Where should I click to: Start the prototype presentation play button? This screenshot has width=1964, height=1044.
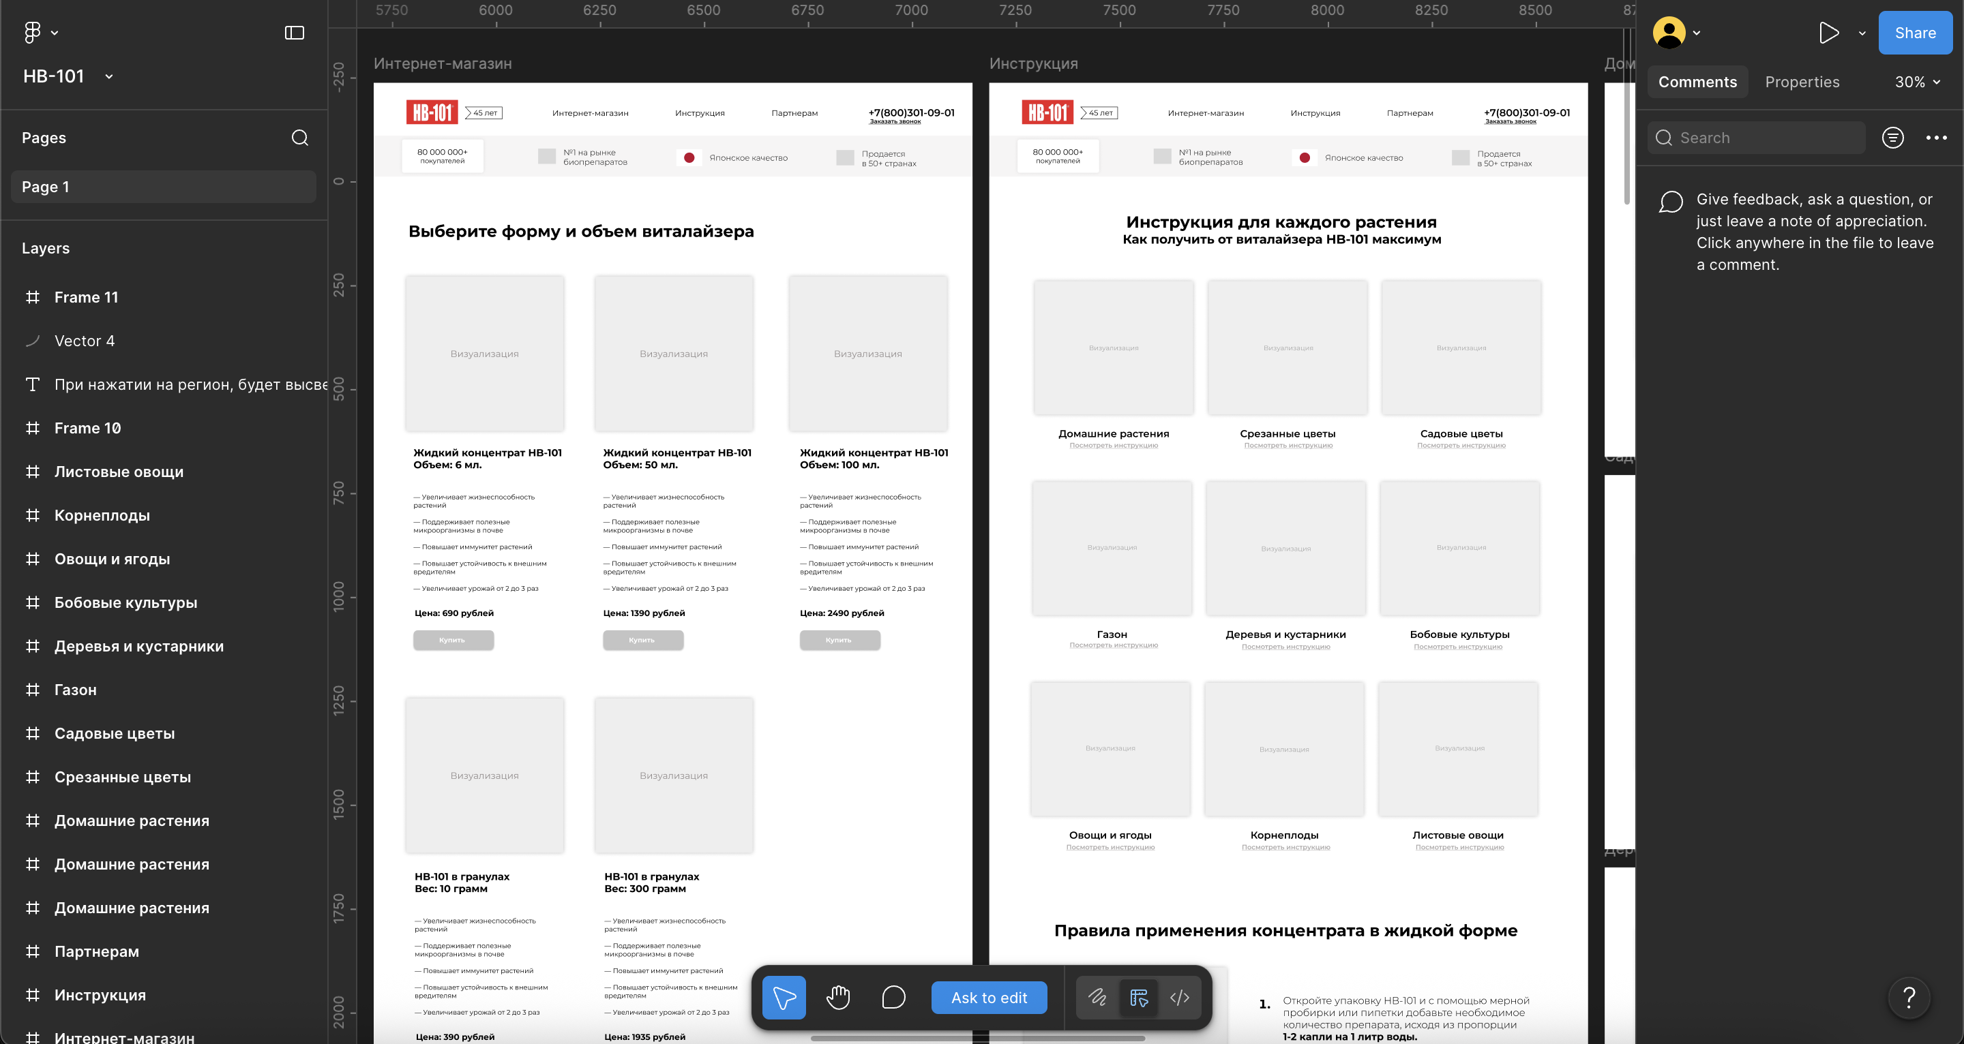tap(1828, 33)
